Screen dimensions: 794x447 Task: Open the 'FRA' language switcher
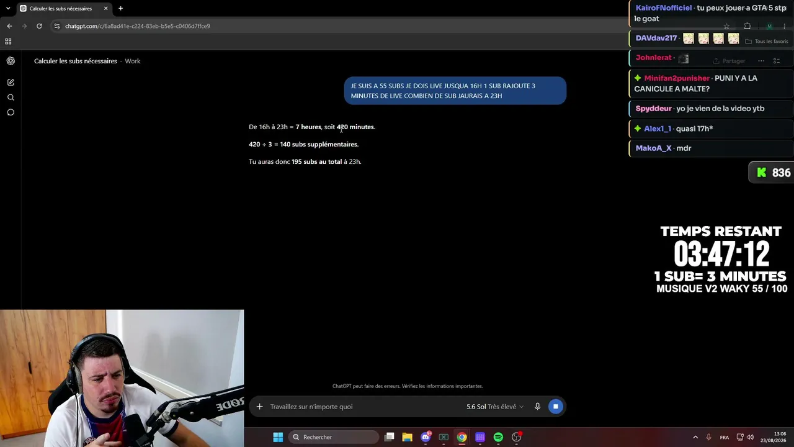coord(725,437)
